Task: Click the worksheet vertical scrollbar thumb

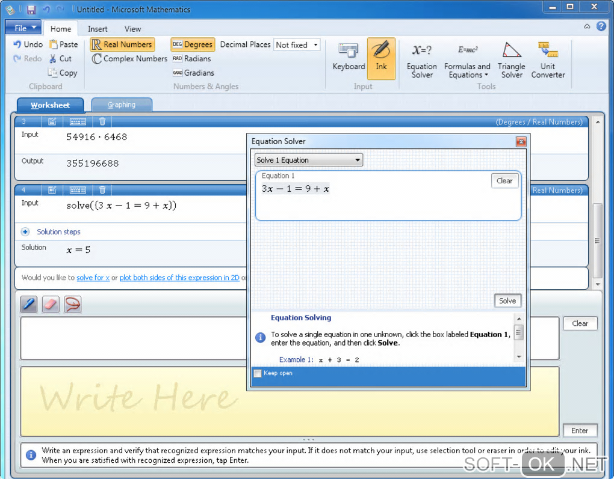Action: [x=597, y=240]
